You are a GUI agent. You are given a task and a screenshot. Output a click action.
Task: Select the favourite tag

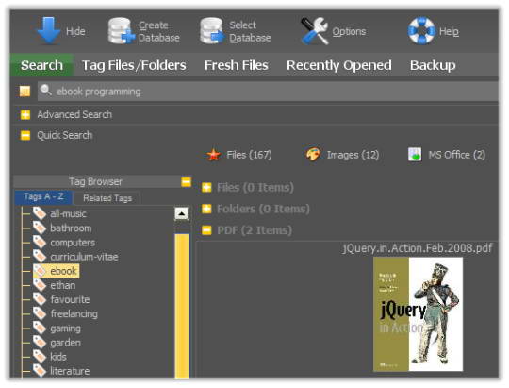point(70,299)
